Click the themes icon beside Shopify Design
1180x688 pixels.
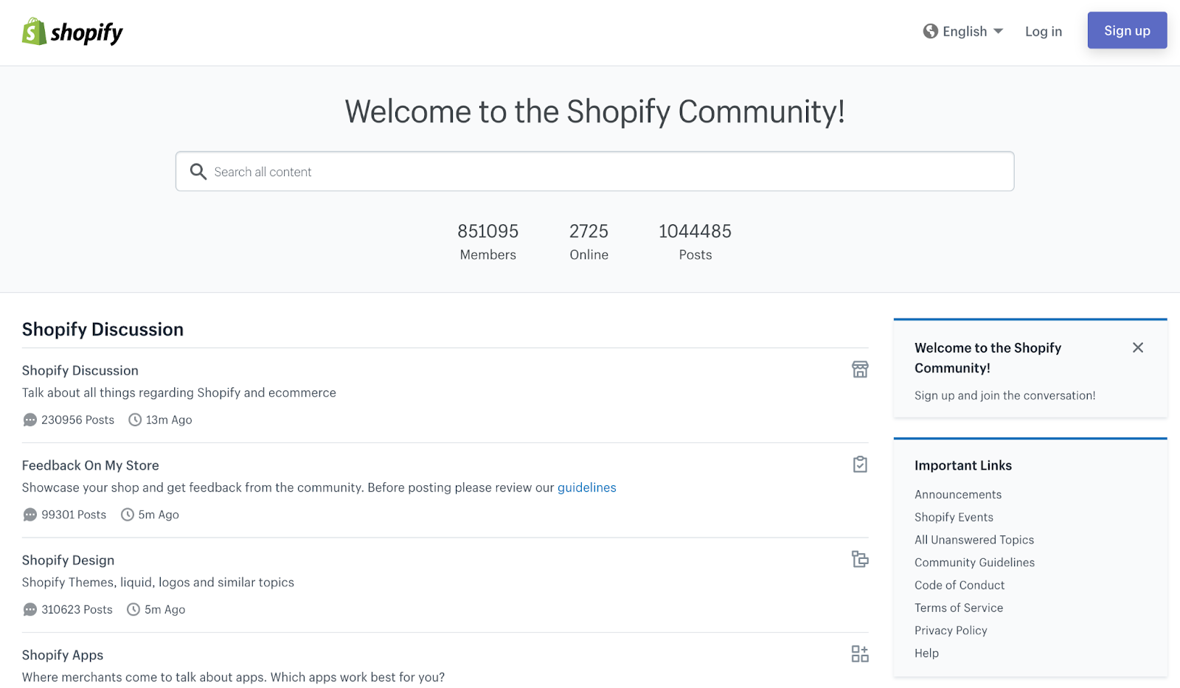(x=860, y=560)
